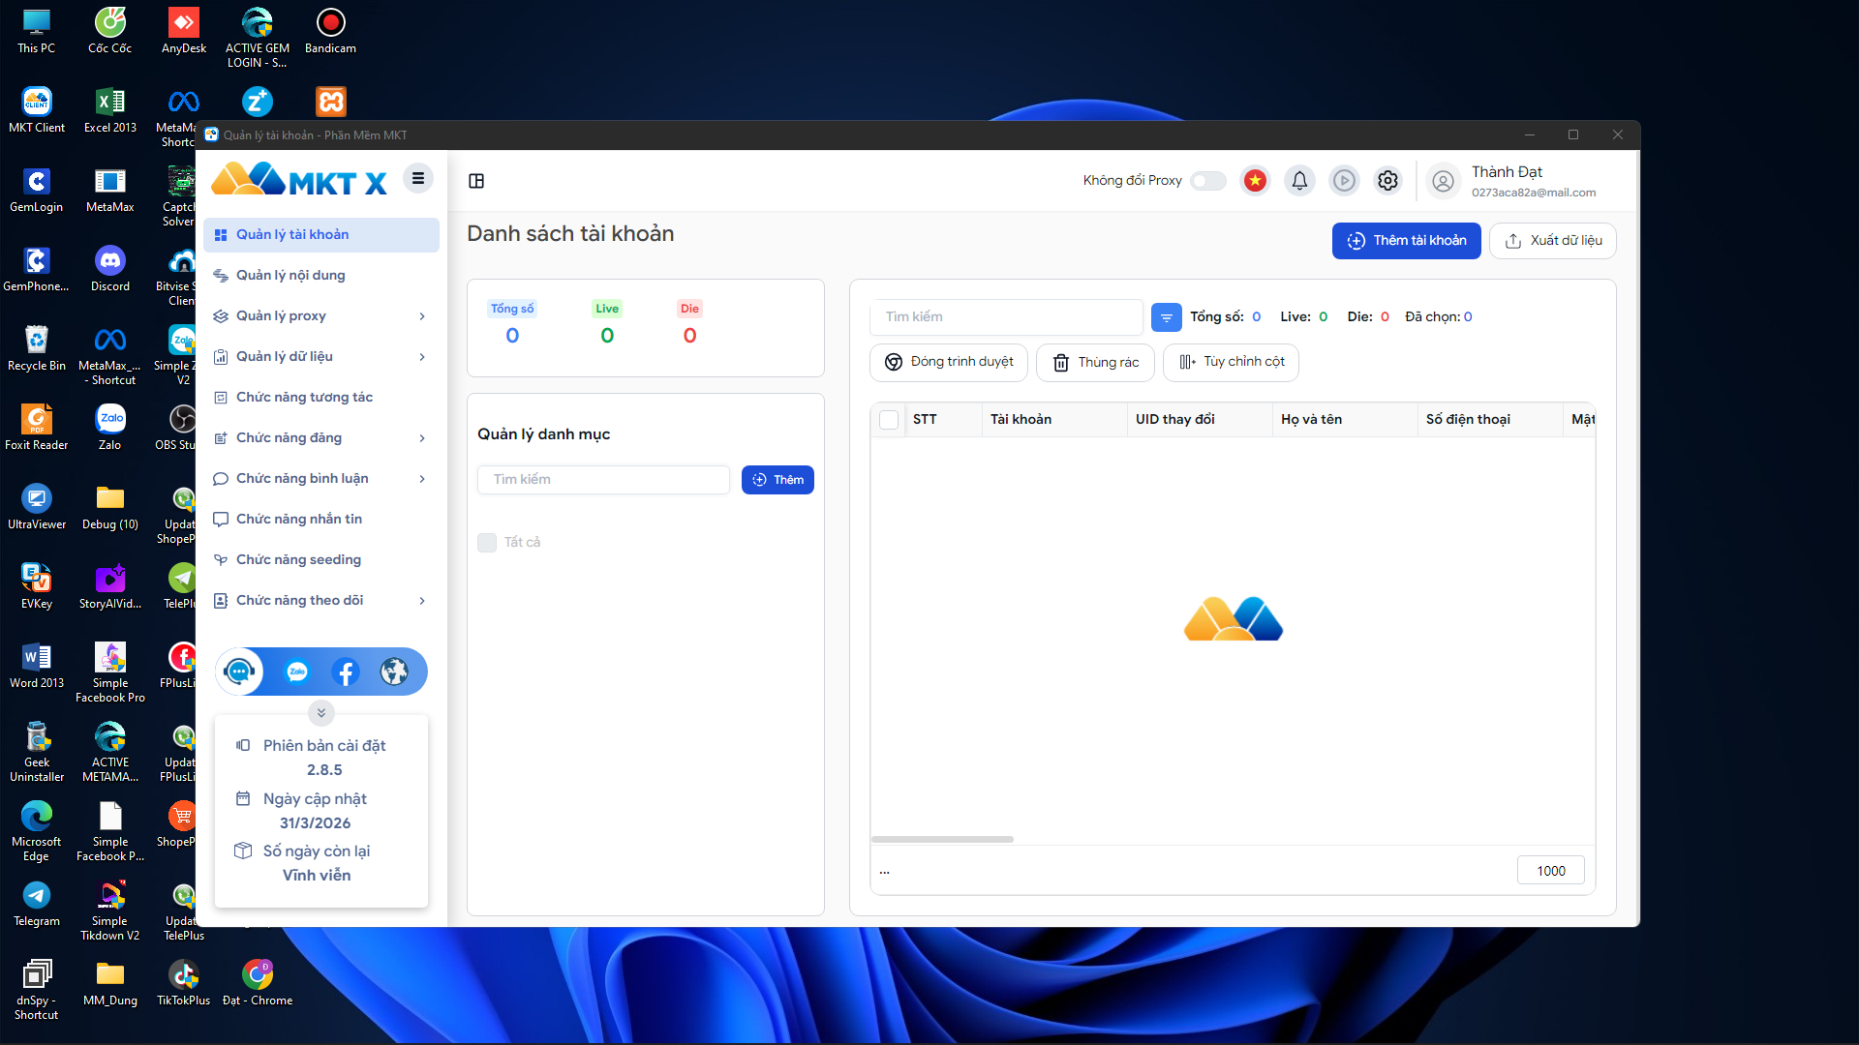This screenshot has width=1859, height=1045.
Task: Open the user profile avatar
Action: coord(1443,181)
